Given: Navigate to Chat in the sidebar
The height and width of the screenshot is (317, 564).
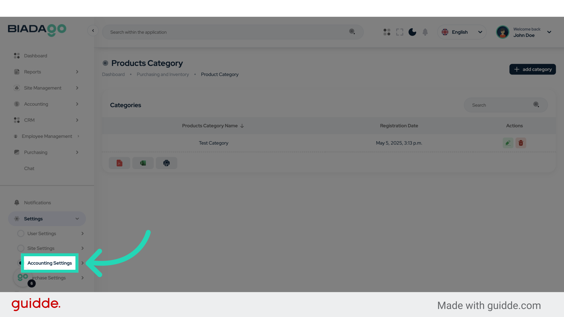Looking at the screenshot, I should point(29,168).
